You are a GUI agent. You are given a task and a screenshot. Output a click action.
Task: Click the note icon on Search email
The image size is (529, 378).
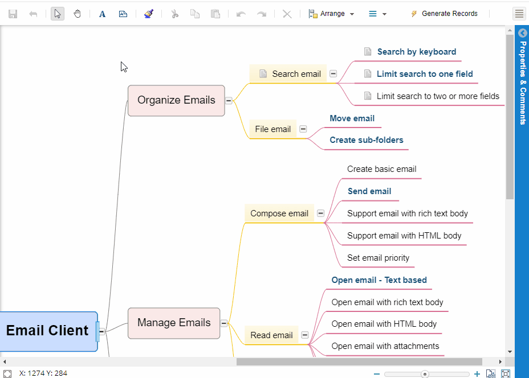[x=263, y=74]
